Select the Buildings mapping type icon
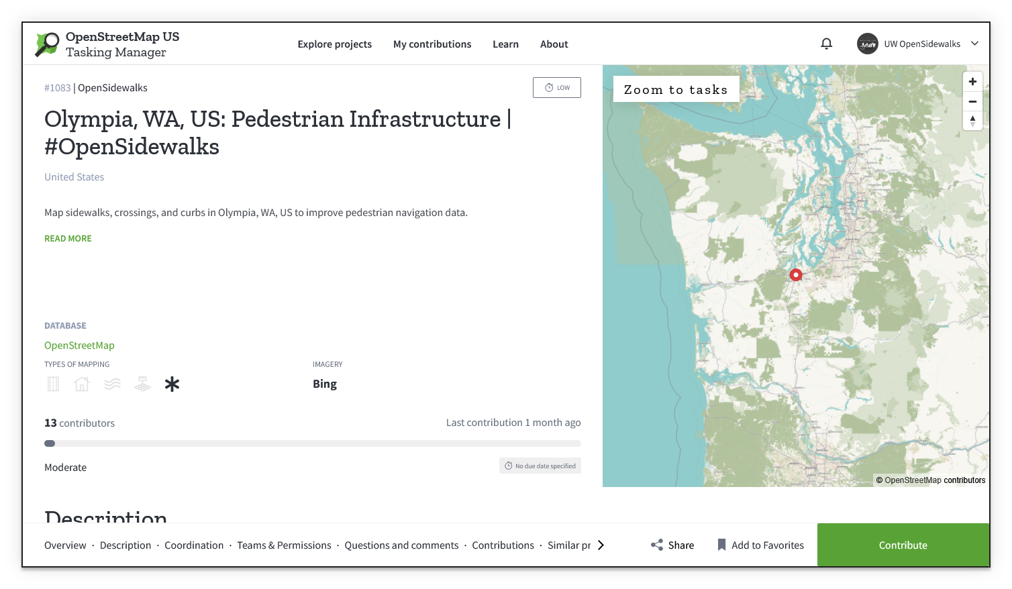1012x589 pixels. click(x=82, y=383)
